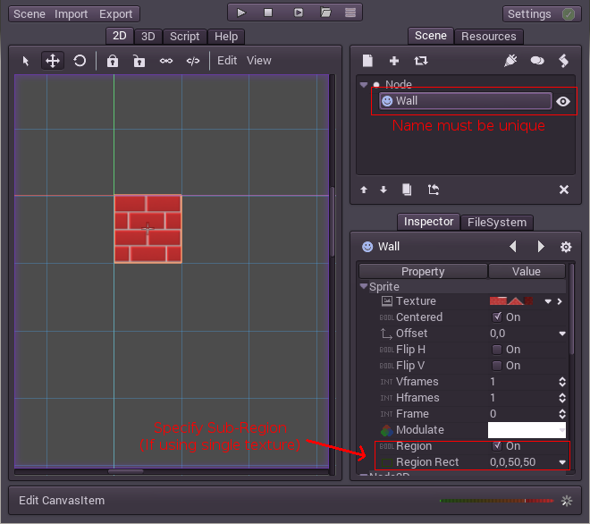Open the debug options list icon

tap(350, 13)
